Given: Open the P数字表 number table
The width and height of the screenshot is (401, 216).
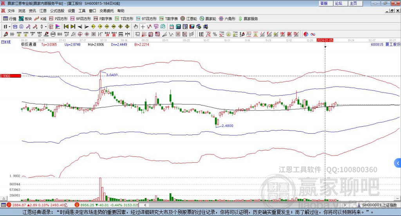Looking at the screenshot, I should (x=103, y=19).
